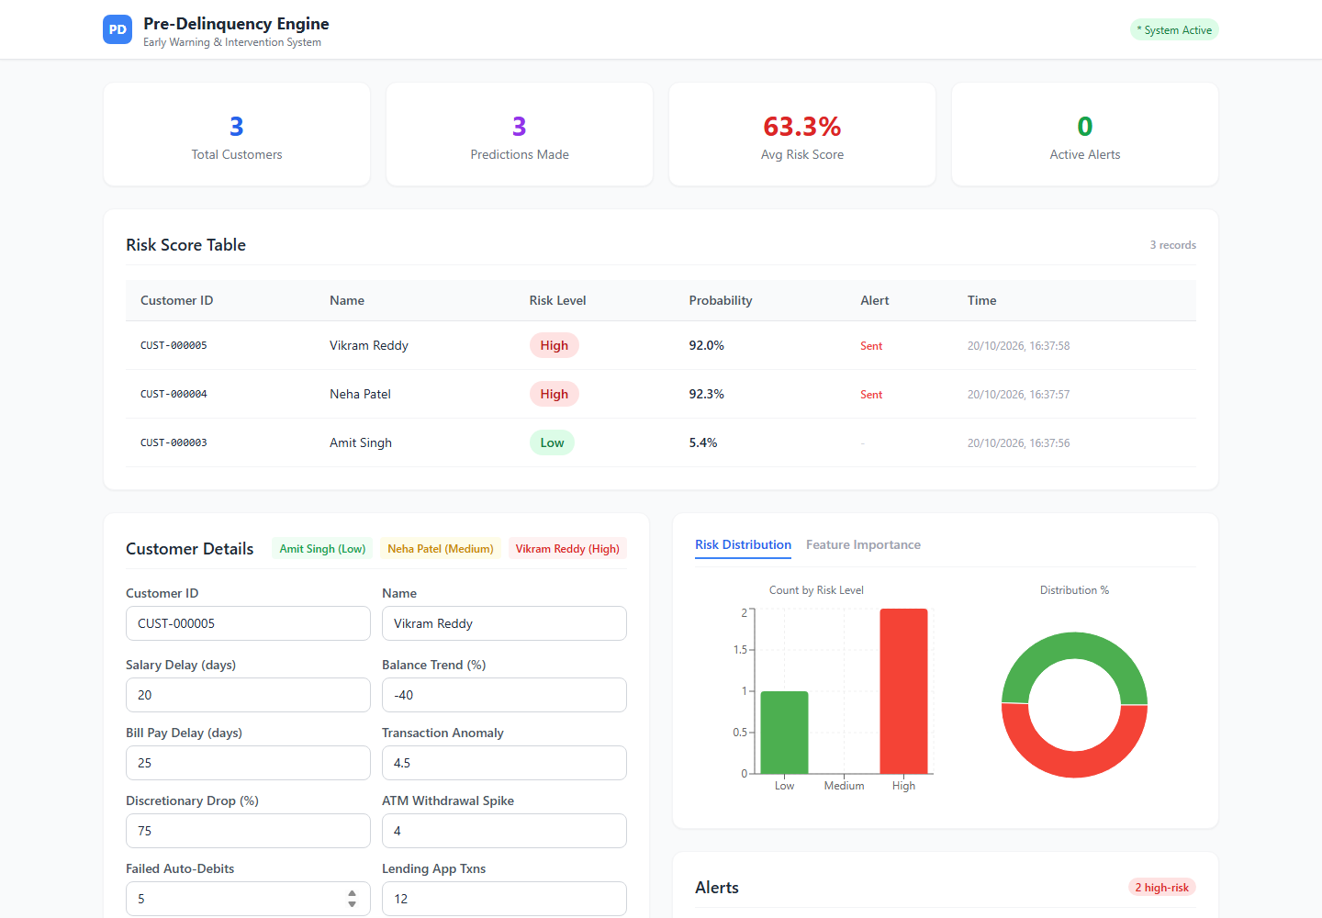Load the Vikram Reddy (High) preset
This screenshot has width=1322, height=918.
coord(567,549)
